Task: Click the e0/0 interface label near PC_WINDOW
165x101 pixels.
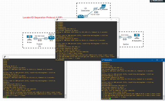Action: pyautogui.click(x=95, y=9)
